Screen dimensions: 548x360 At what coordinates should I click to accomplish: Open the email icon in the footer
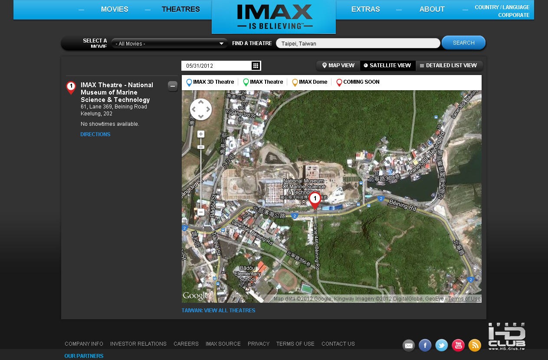[x=409, y=345]
